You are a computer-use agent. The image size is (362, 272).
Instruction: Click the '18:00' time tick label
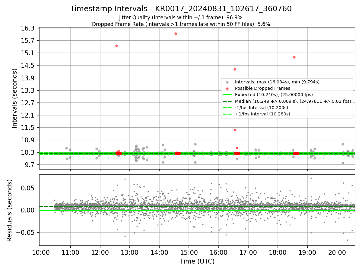click(x=278, y=253)
